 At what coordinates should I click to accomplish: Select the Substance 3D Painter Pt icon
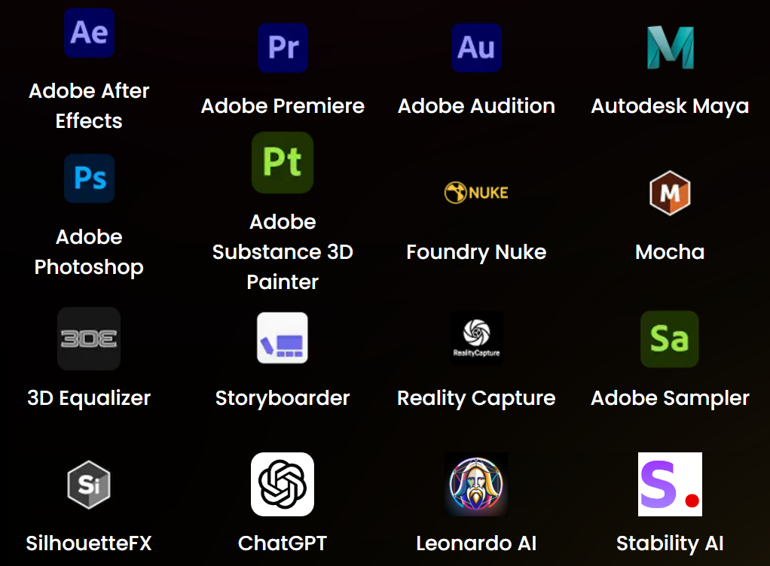click(x=283, y=163)
